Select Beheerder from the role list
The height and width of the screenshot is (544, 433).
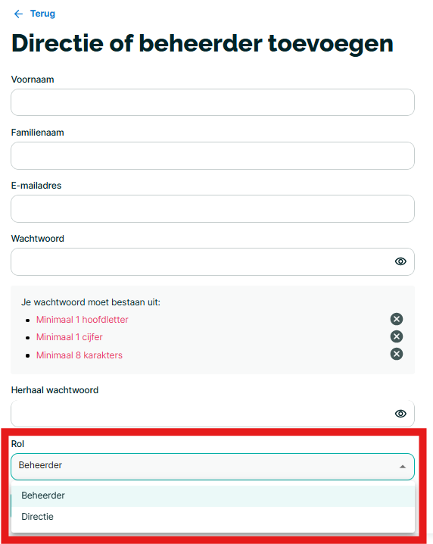coord(213,496)
